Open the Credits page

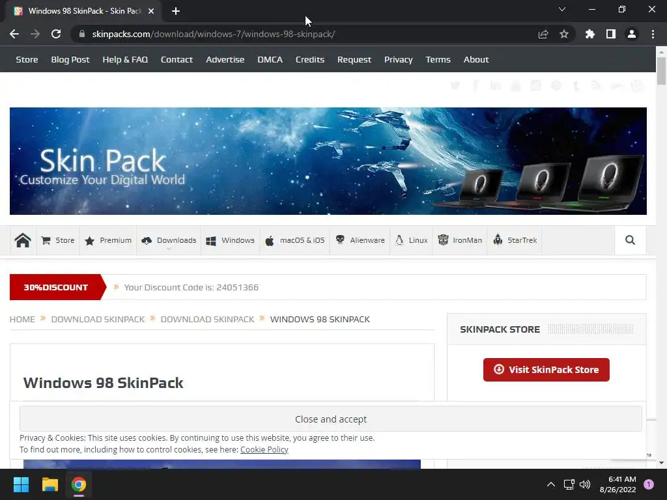[309, 59]
